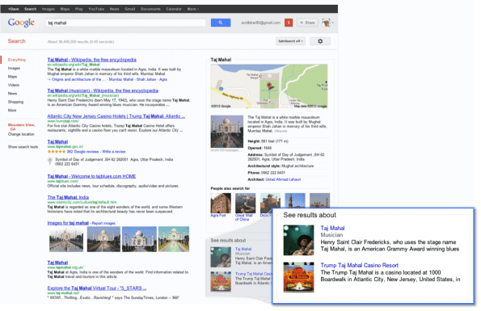Click the address pin icon under tajmahal.gov.in
Viewport: 481px width, 311px height.
click(x=49, y=162)
